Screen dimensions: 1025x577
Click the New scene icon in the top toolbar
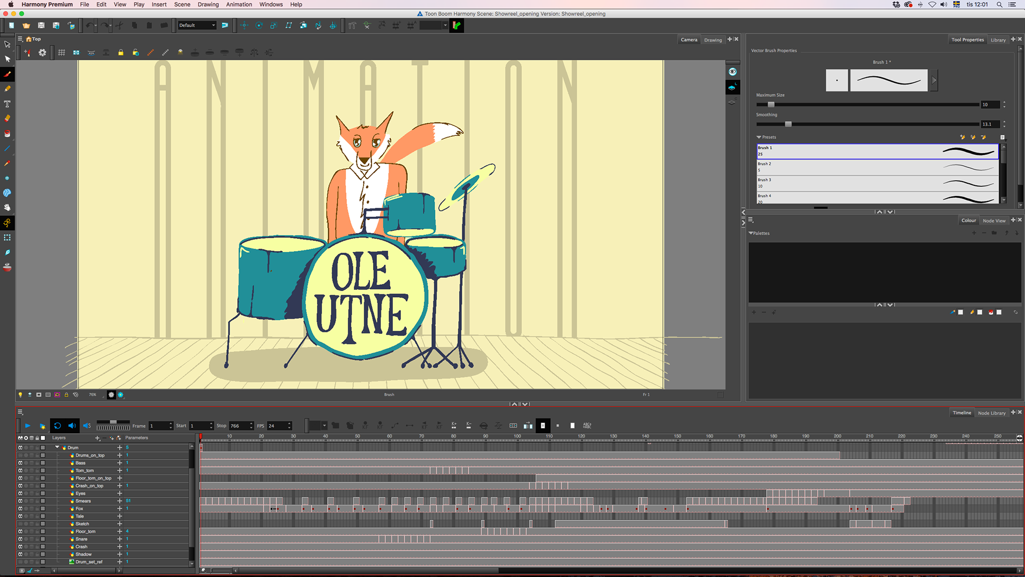11,25
